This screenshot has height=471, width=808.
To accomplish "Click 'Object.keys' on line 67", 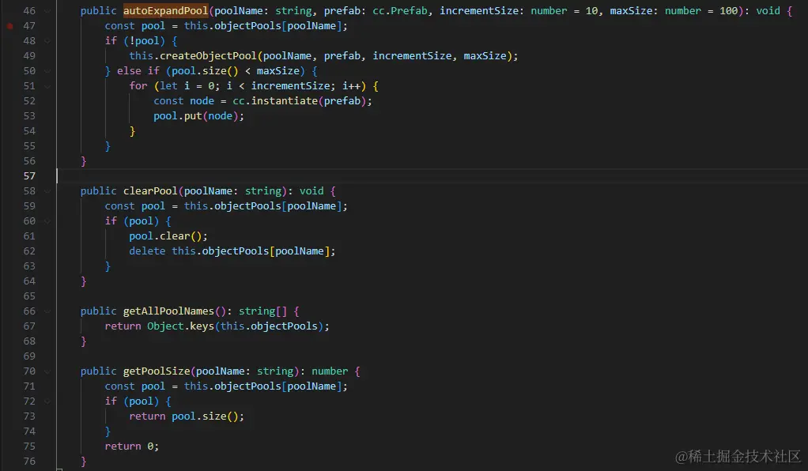I will tap(180, 326).
